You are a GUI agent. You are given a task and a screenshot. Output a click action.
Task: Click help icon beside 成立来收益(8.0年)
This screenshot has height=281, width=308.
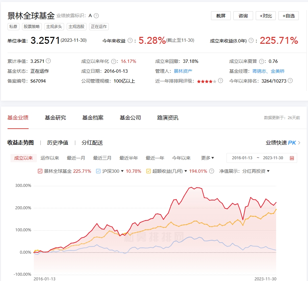pos(251,40)
